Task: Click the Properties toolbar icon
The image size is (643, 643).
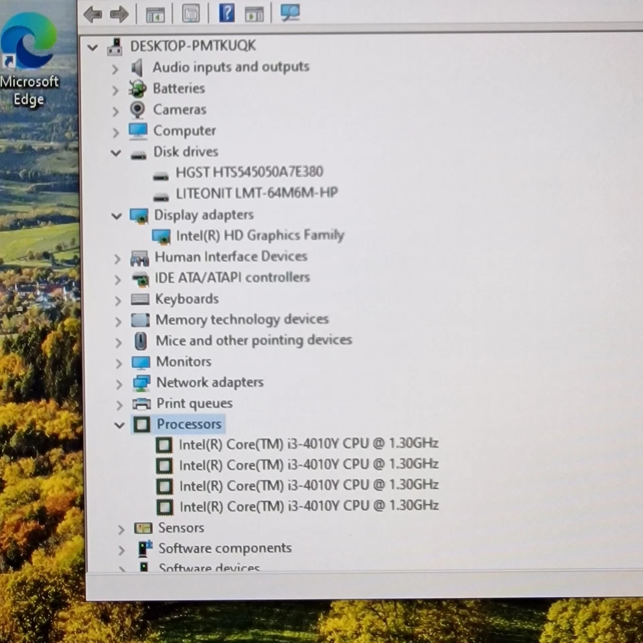Action: pos(190,13)
